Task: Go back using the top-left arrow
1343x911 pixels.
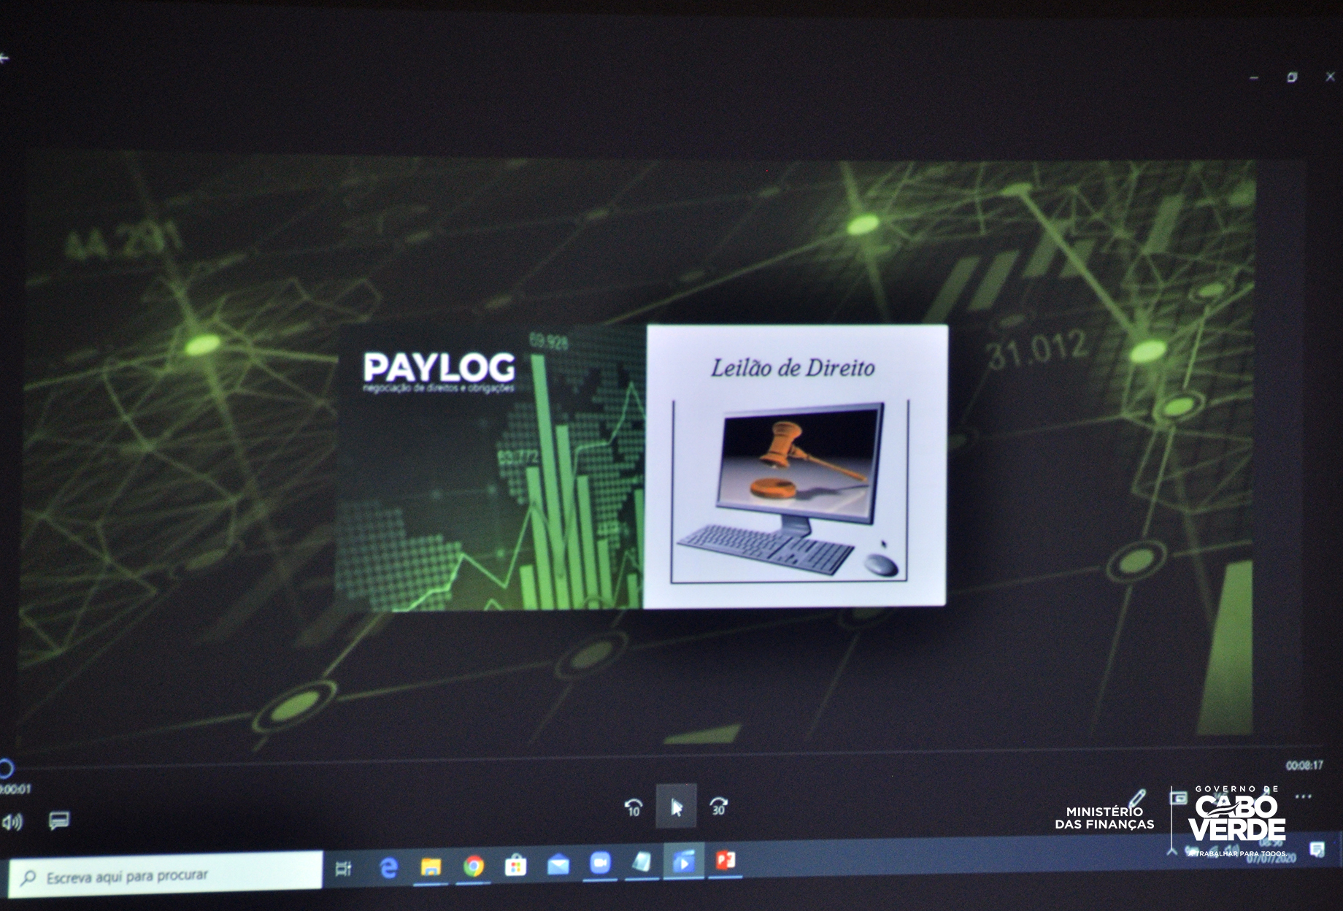Action: 4,58
